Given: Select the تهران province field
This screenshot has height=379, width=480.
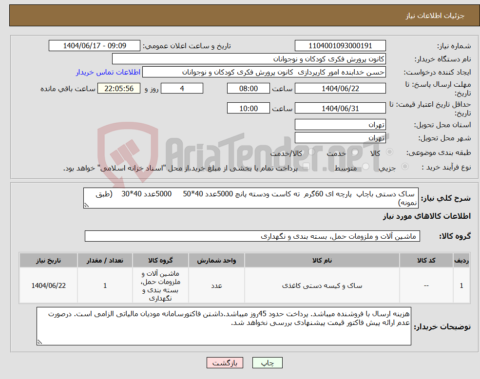Looking at the screenshot, I should click(x=340, y=124).
